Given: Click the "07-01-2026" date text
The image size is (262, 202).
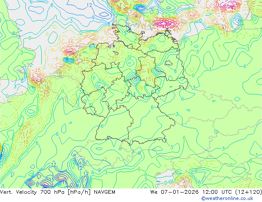Looking at the screenshot, I should pos(180,192).
